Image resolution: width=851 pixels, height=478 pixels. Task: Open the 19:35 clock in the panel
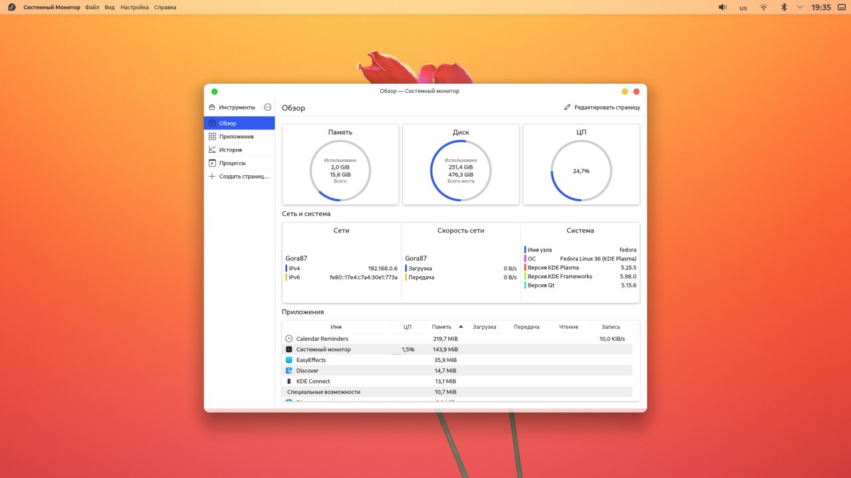(x=822, y=7)
